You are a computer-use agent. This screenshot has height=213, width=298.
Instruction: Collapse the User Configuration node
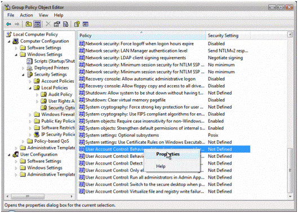pos(9,154)
